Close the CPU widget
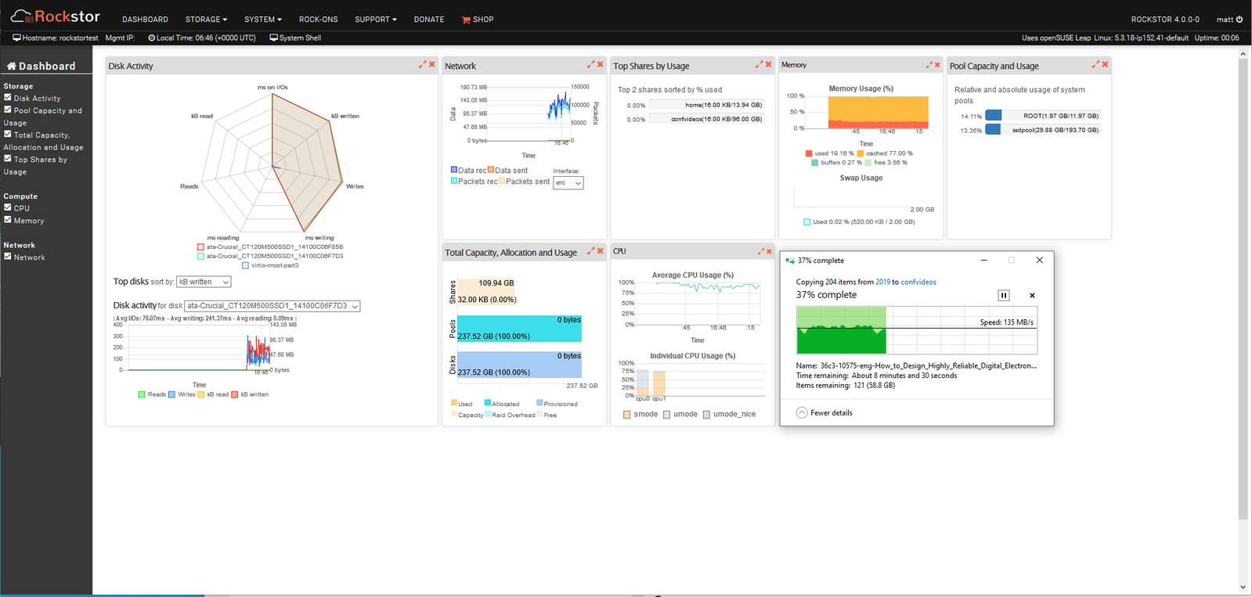The height and width of the screenshot is (597, 1252). coord(769,251)
